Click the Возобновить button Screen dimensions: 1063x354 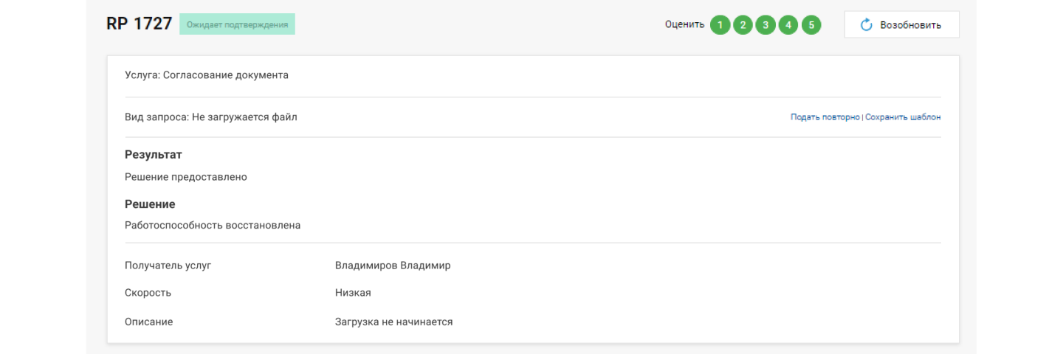tap(901, 25)
